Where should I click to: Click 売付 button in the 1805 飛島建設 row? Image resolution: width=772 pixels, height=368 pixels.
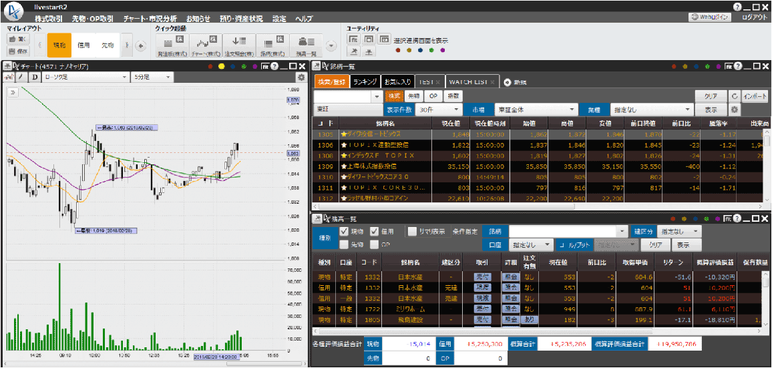tap(483, 320)
